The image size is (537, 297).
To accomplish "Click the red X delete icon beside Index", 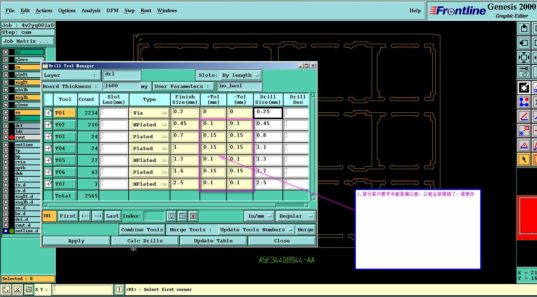I will 193,216.
